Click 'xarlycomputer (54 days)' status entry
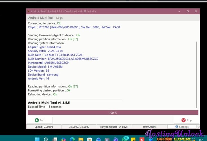Screen dimensions: 207x141 [114, 127]
